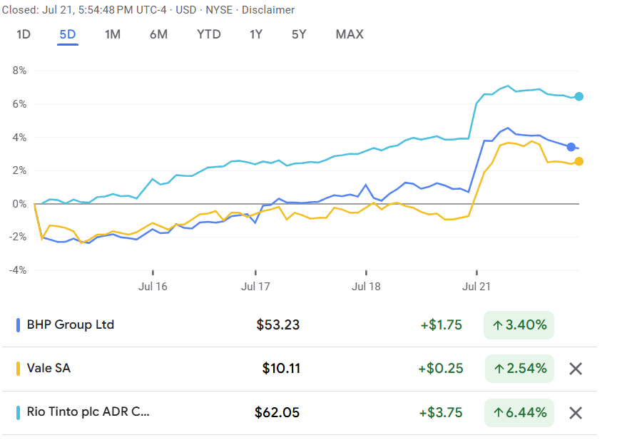Open the MAX chart range
This screenshot has height=440, width=617.
click(x=350, y=35)
